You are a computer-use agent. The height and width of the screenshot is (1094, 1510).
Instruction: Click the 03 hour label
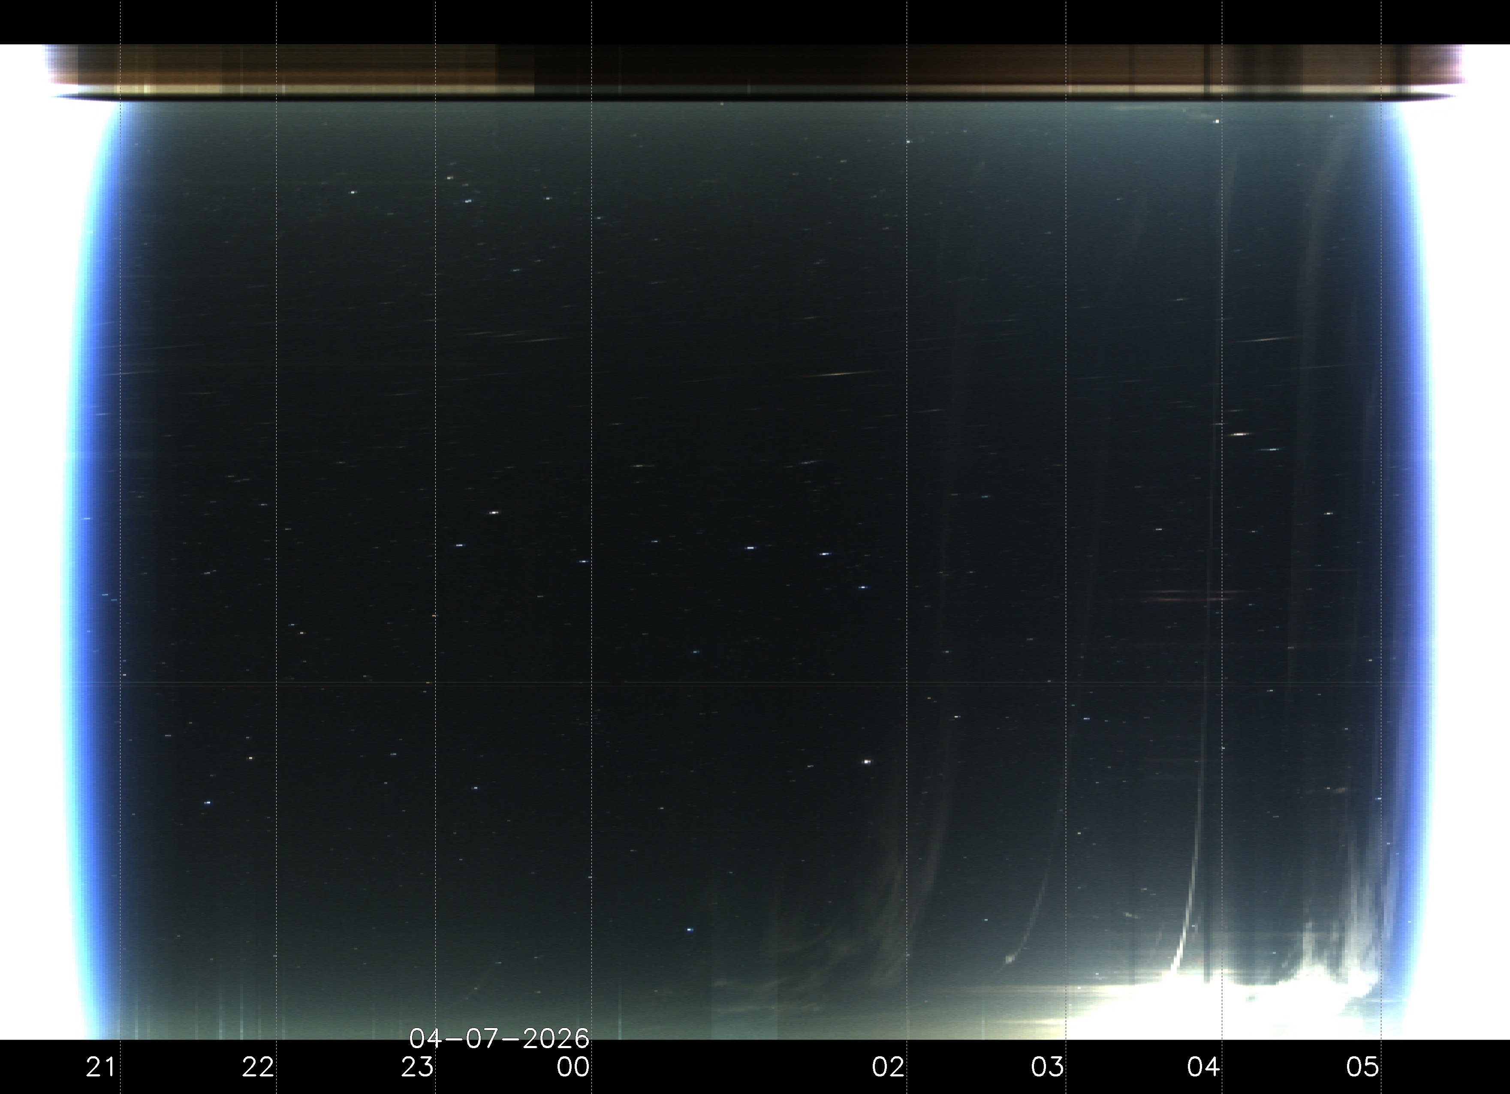(1048, 1067)
